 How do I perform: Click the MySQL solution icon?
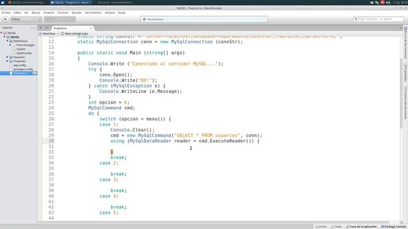tap(5, 33)
